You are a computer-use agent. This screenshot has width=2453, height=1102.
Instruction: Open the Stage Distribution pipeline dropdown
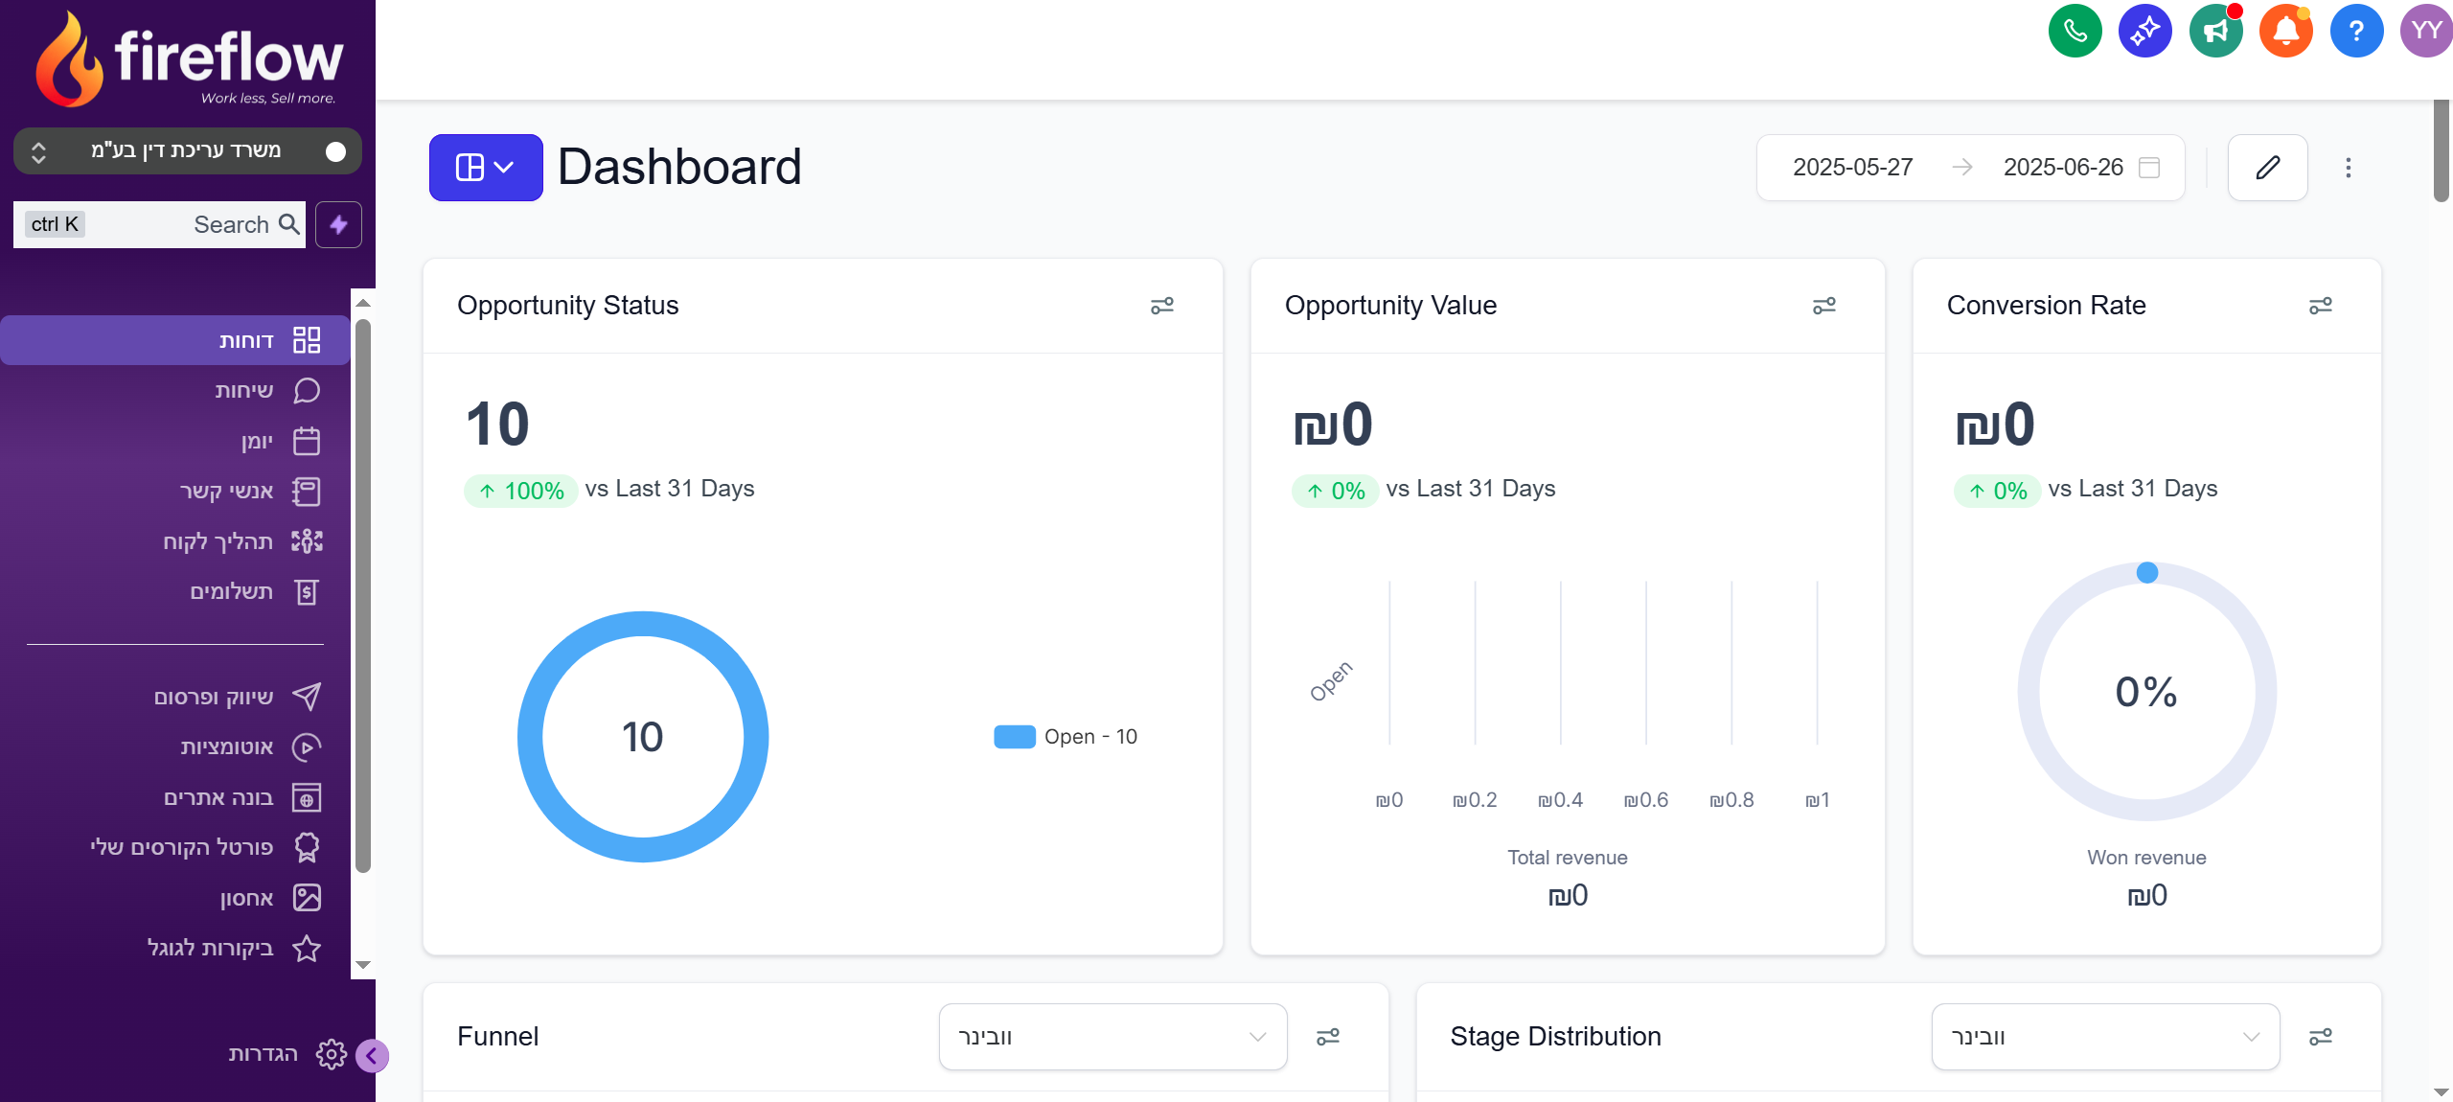[2105, 1037]
